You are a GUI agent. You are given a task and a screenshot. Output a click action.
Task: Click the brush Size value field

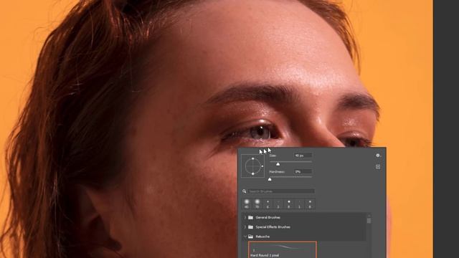pyautogui.click(x=303, y=156)
